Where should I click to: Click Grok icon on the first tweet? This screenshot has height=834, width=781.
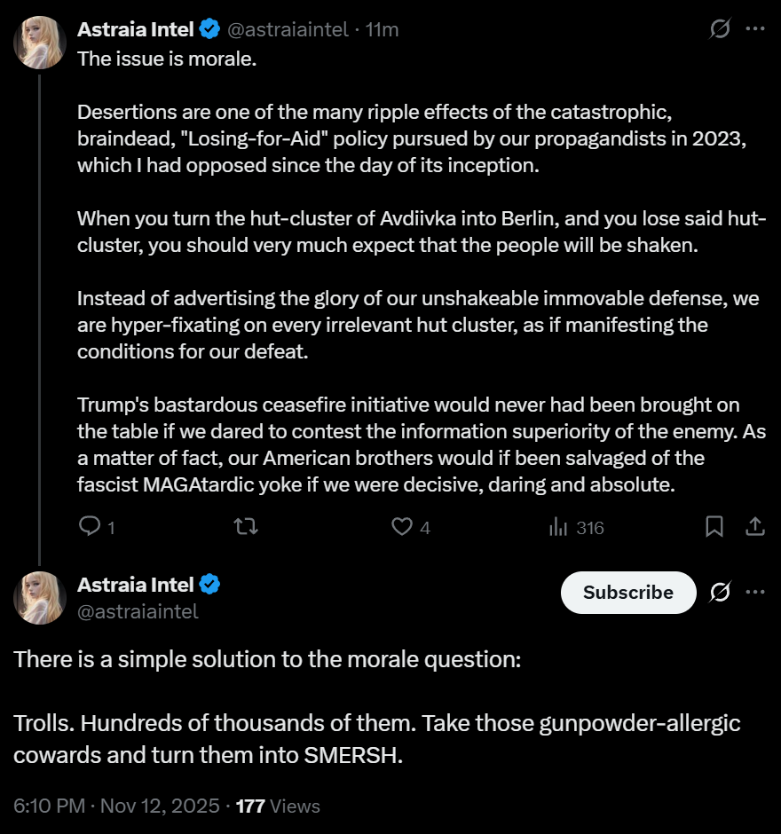720,29
